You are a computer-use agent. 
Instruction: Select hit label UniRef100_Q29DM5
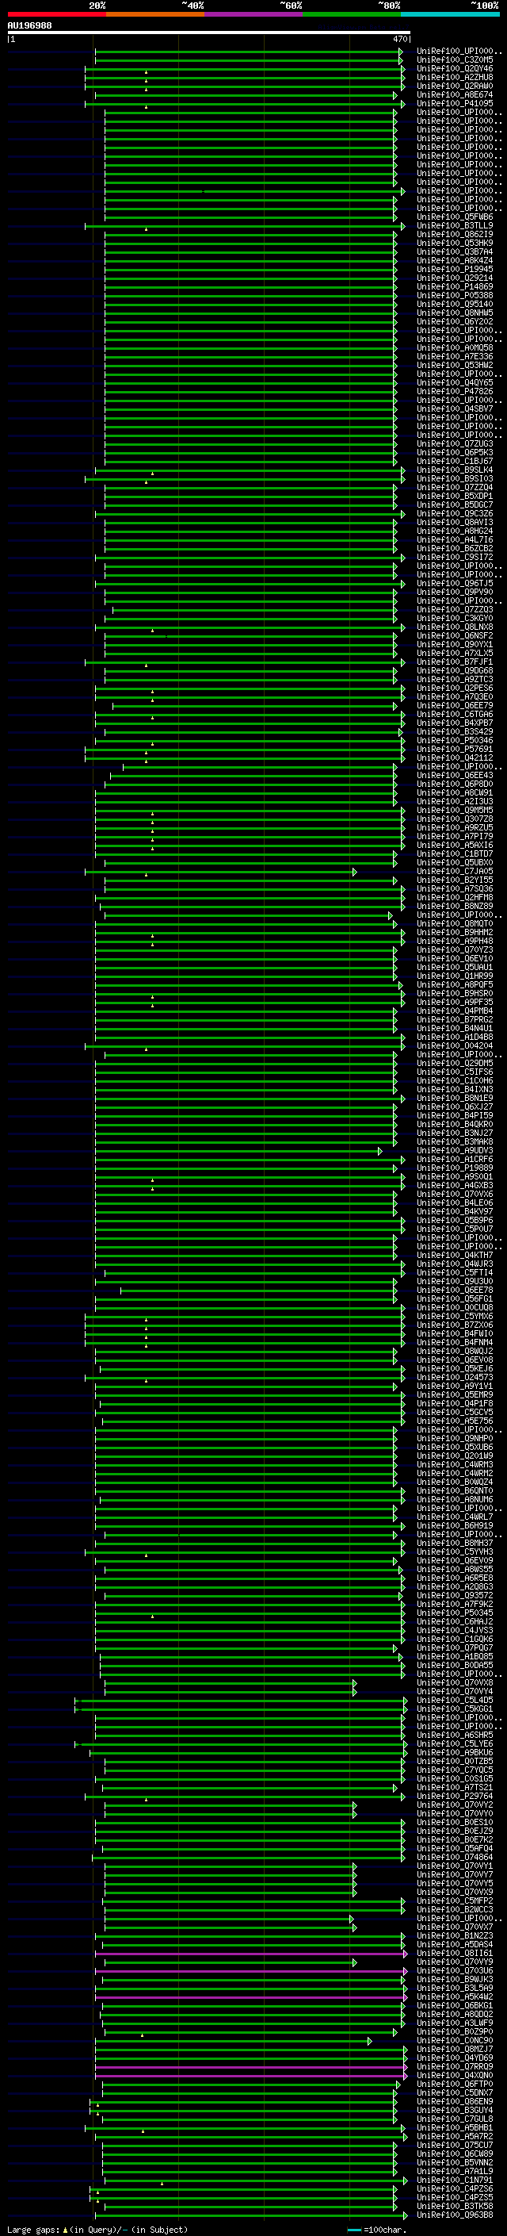455,1064
